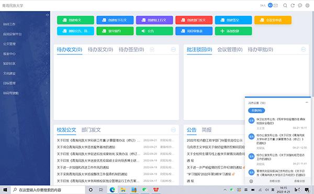The image size is (314, 194).
Task: Click the red 创建部门发文 shortcut button
Action: 194,20
